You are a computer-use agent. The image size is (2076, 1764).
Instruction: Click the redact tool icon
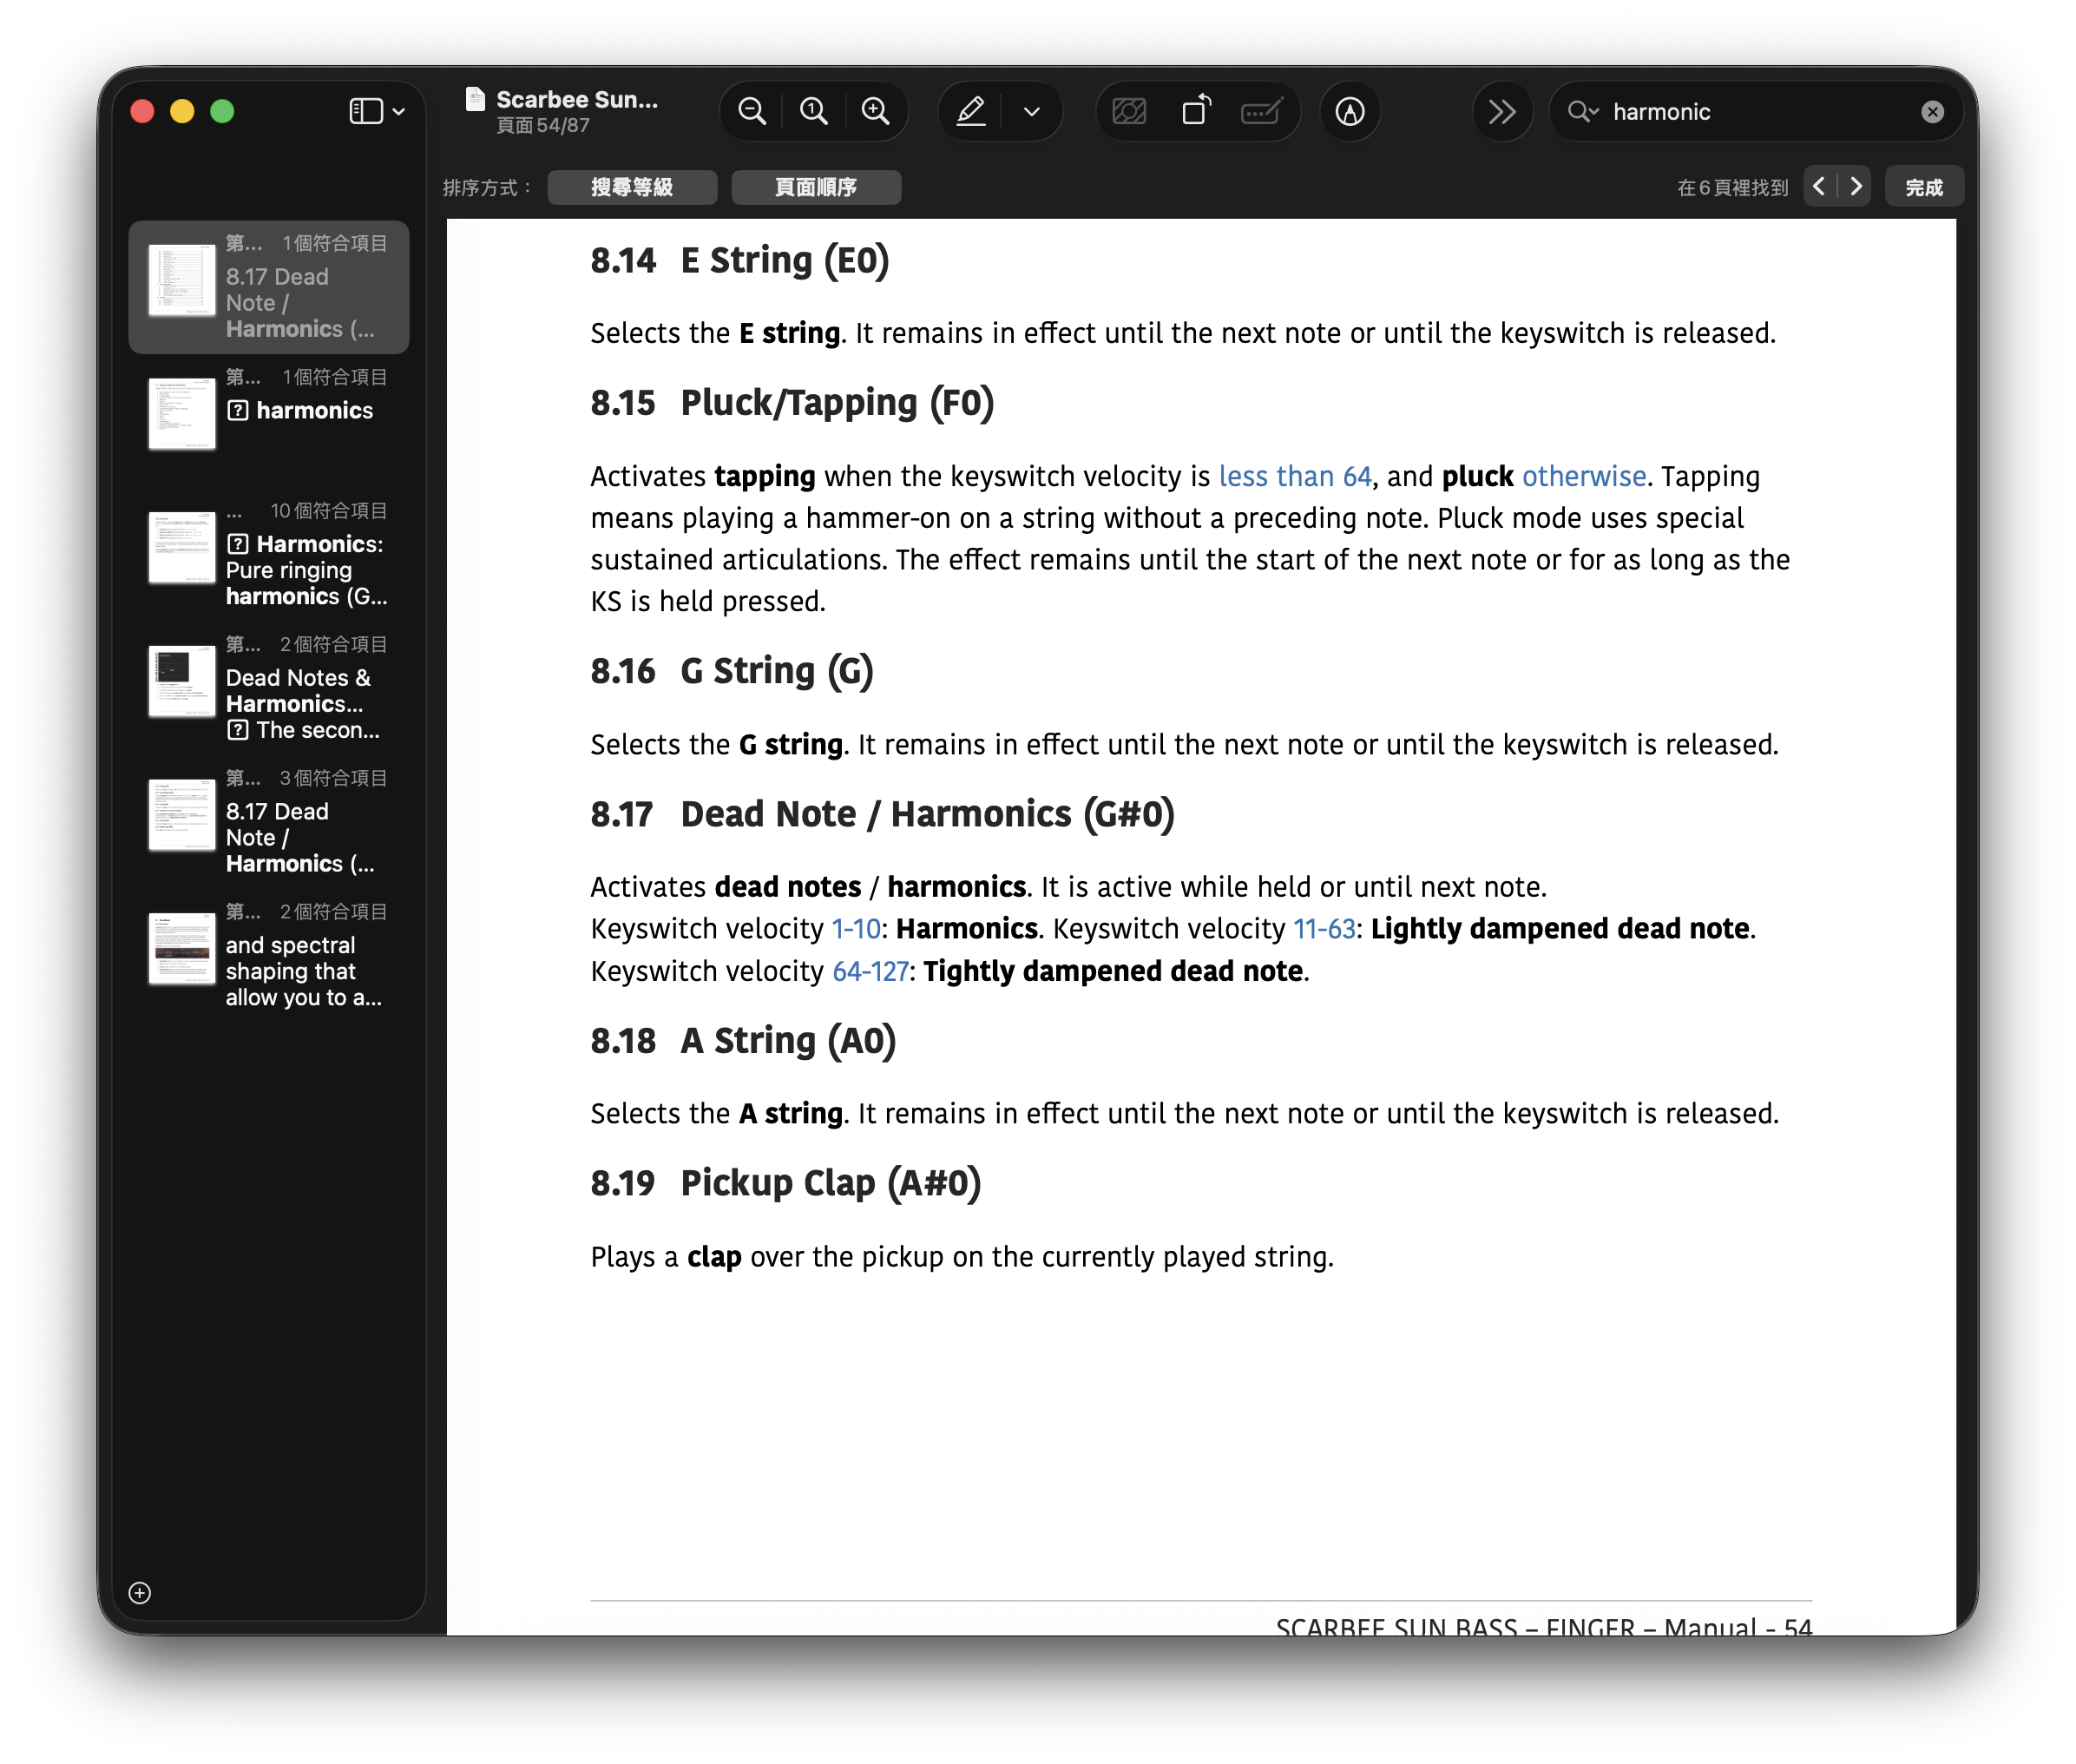tap(1263, 111)
